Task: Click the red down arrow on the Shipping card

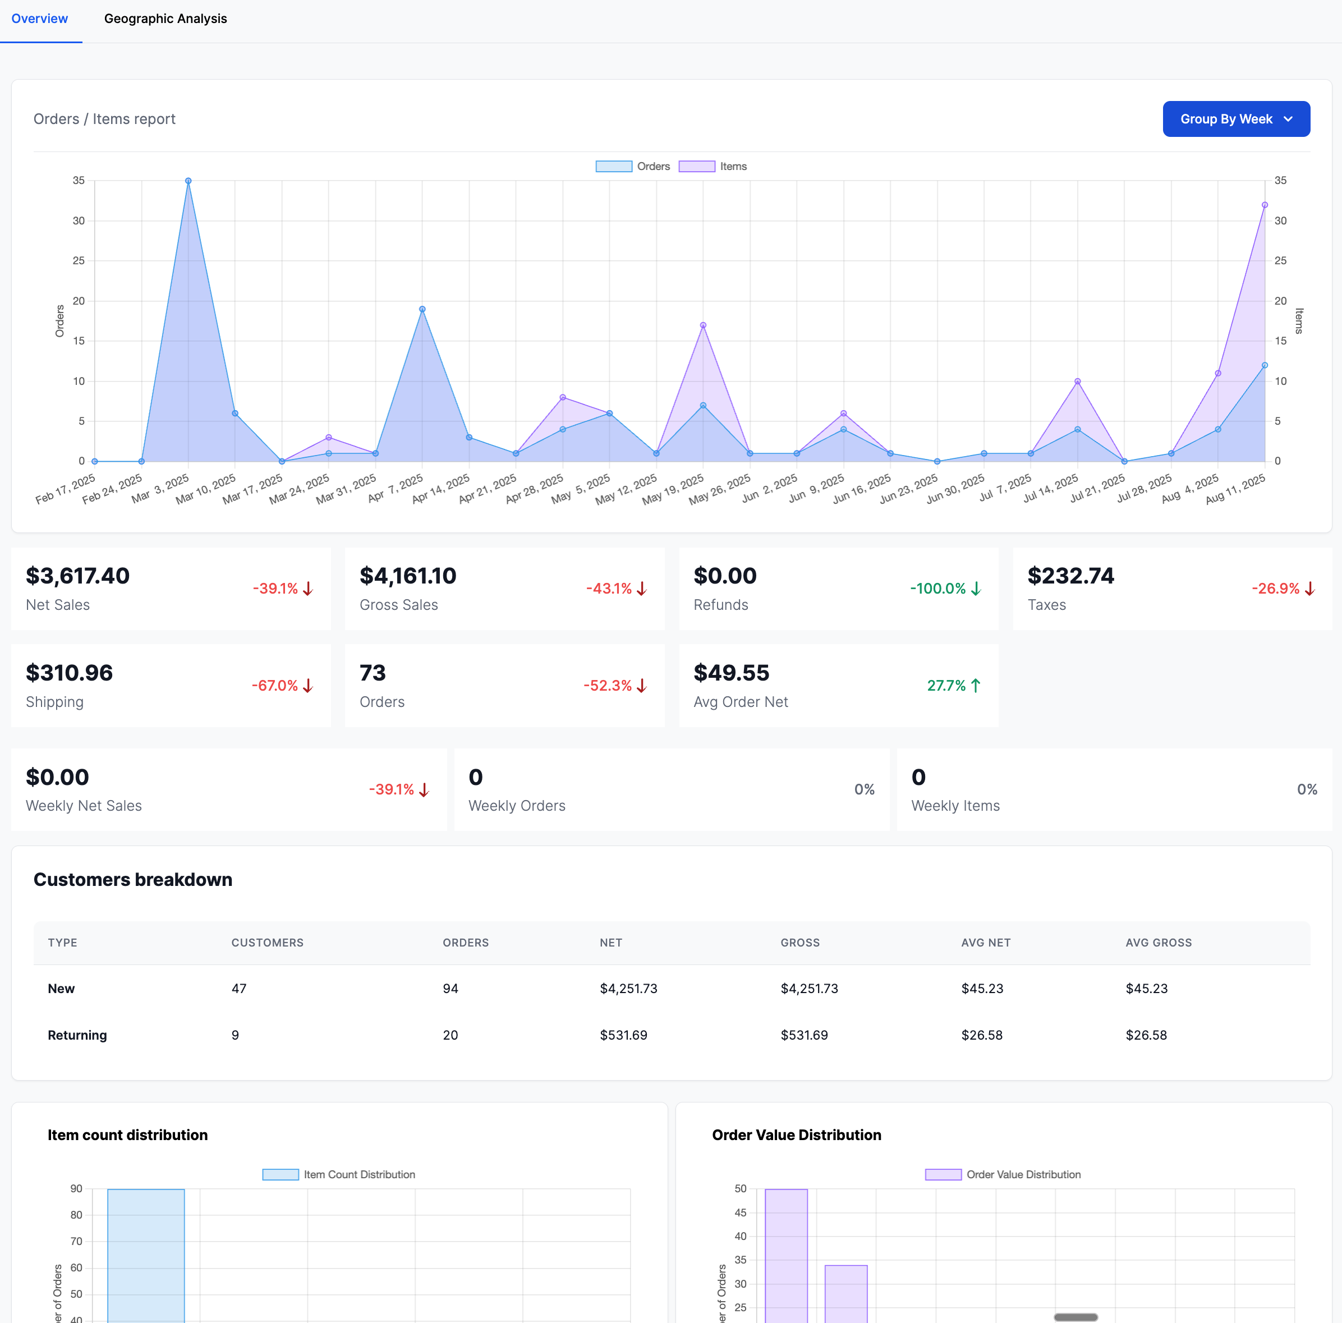Action: point(306,686)
